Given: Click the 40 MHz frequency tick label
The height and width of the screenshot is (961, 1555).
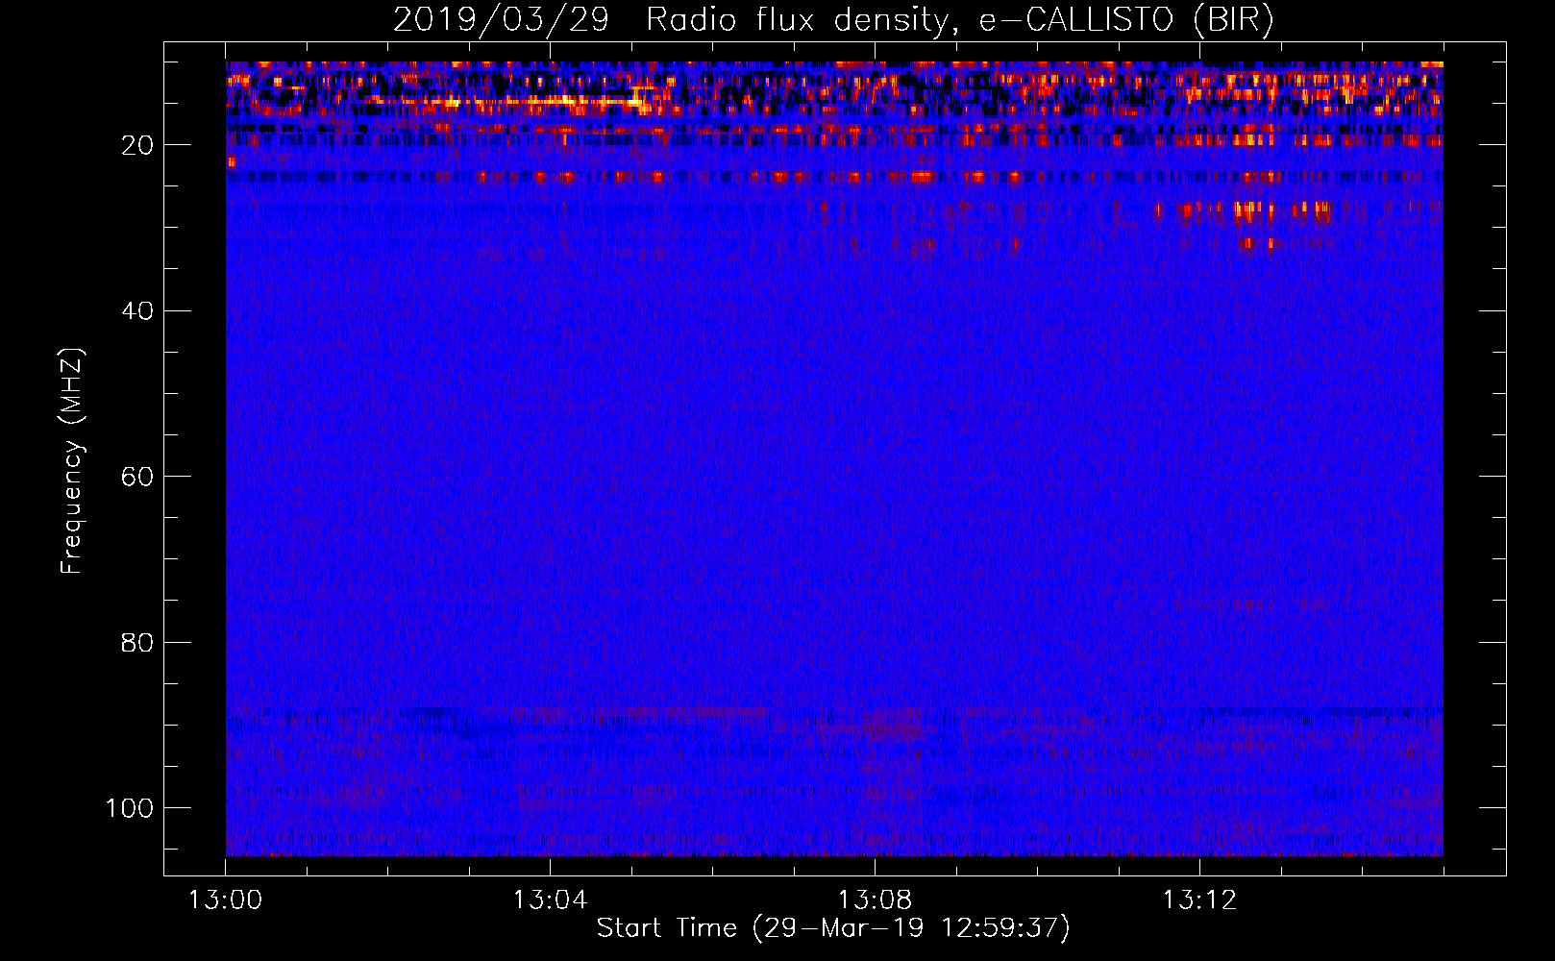Looking at the screenshot, I should 137,311.
